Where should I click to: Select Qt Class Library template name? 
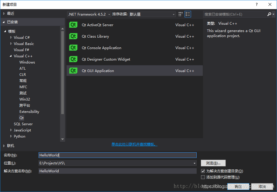pyautogui.click(x=95, y=36)
